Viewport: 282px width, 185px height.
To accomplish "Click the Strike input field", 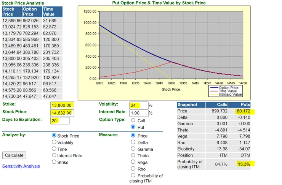I will 62,105.
